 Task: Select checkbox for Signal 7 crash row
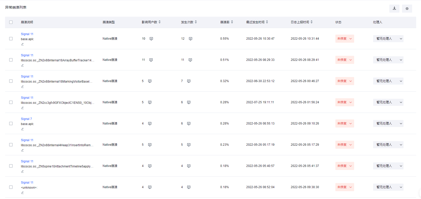[11, 123]
